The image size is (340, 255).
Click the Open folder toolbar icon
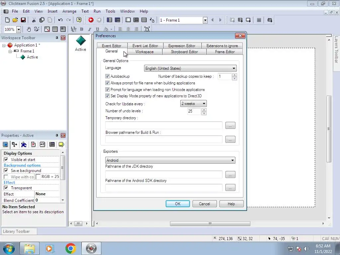tap(15, 20)
